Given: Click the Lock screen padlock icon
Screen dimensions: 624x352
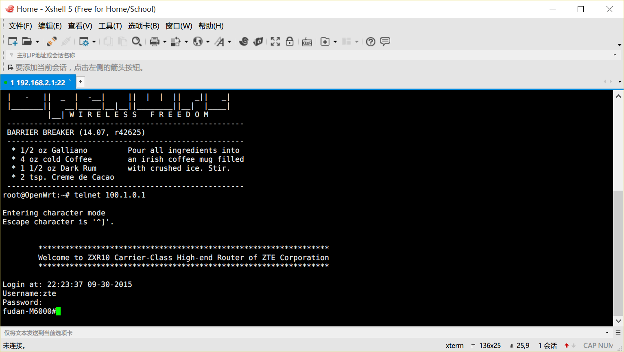Looking at the screenshot, I should [x=290, y=41].
